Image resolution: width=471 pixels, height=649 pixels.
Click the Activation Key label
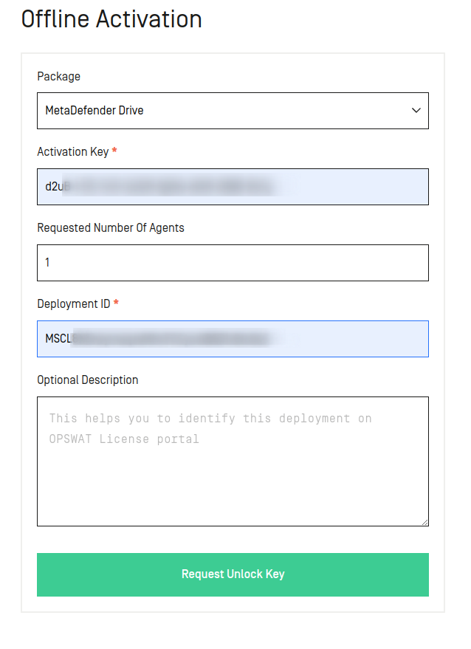point(73,152)
